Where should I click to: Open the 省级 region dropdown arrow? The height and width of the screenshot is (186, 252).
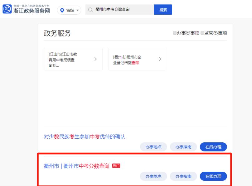click(x=77, y=10)
